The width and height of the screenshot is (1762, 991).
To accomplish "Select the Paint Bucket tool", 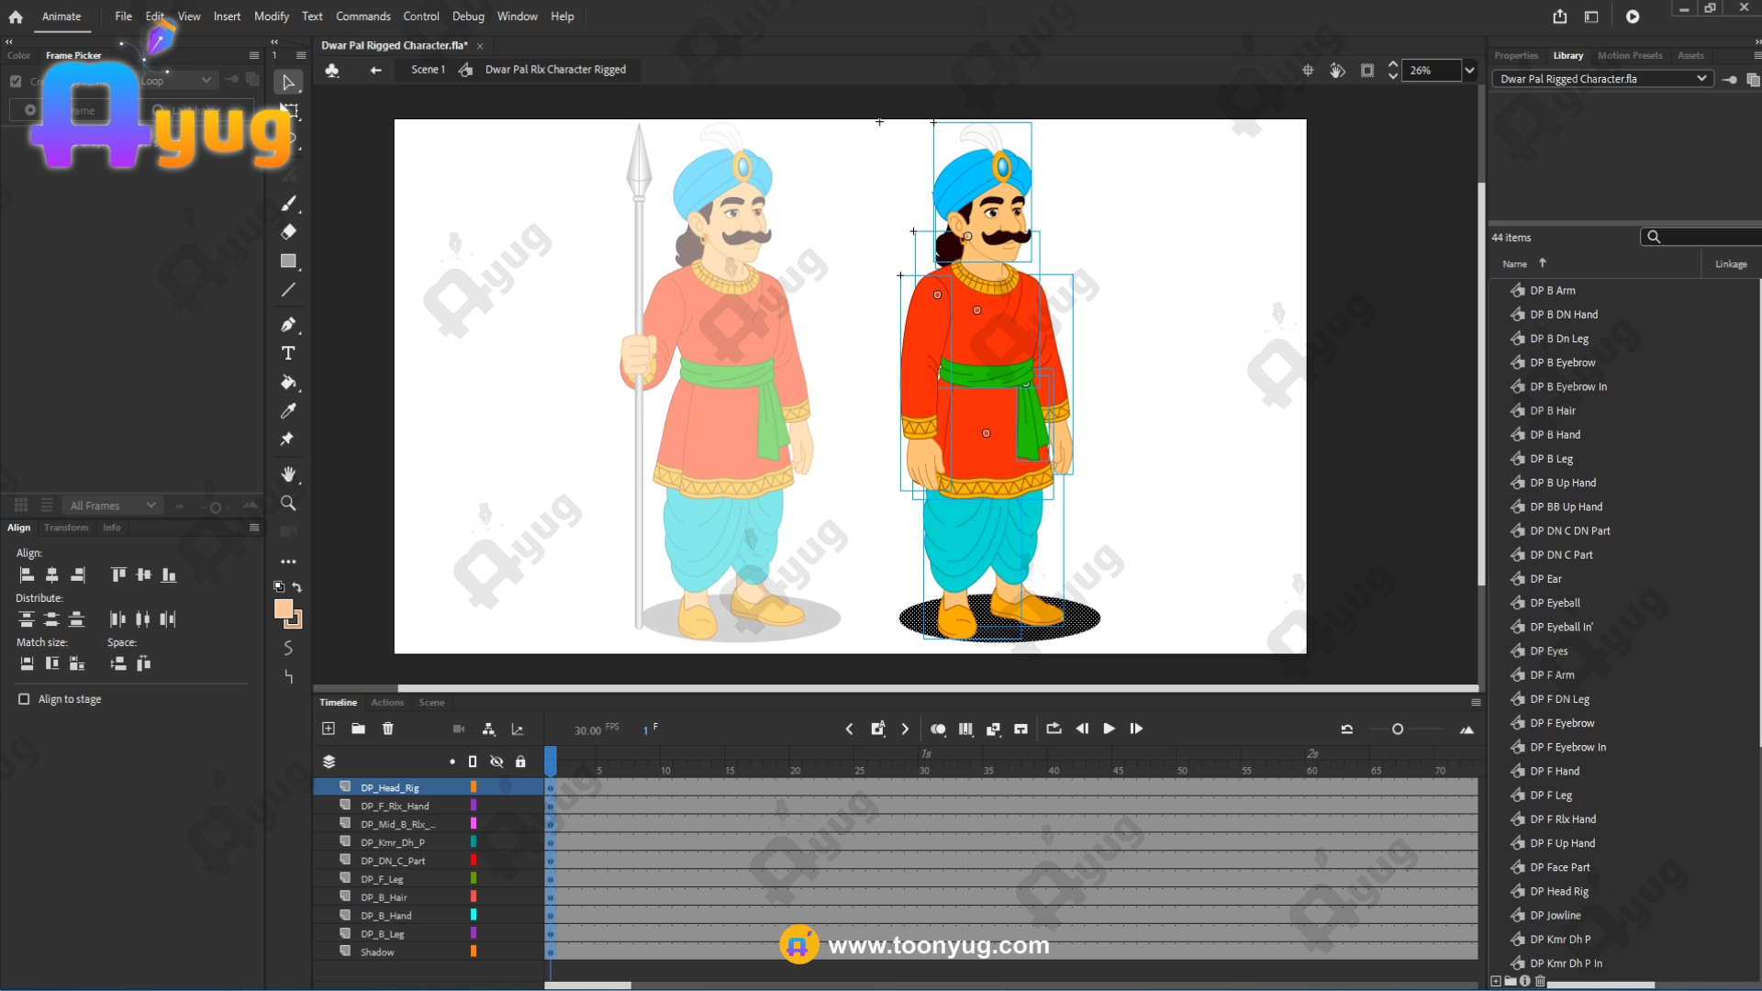I will point(288,383).
